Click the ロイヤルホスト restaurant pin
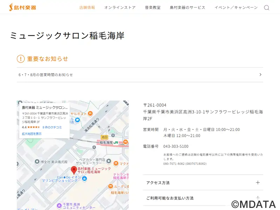 tap(90, 113)
